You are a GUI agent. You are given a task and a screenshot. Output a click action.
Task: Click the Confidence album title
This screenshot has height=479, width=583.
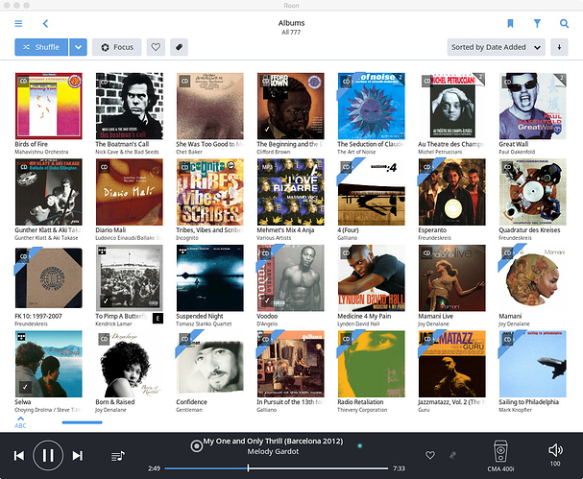tap(191, 401)
